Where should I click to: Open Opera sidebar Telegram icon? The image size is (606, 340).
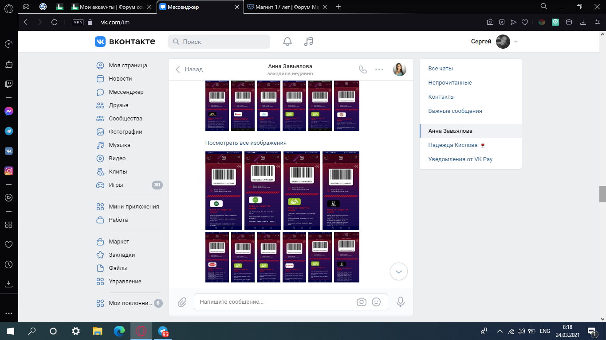pyautogui.click(x=9, y=131)
